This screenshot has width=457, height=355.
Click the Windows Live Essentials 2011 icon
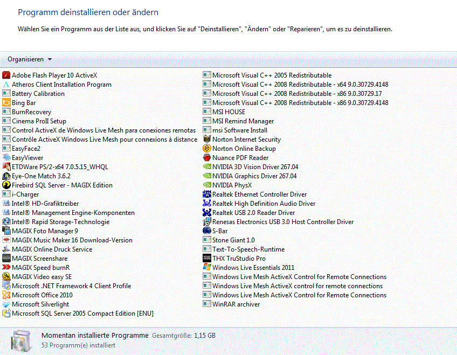pyautogui.click(x=206, y=268)
